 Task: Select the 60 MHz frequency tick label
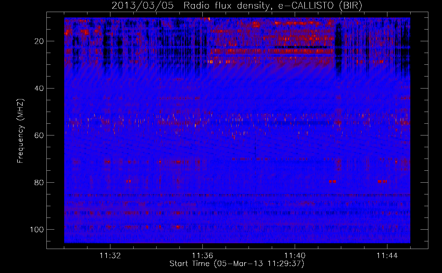[39, 135]
